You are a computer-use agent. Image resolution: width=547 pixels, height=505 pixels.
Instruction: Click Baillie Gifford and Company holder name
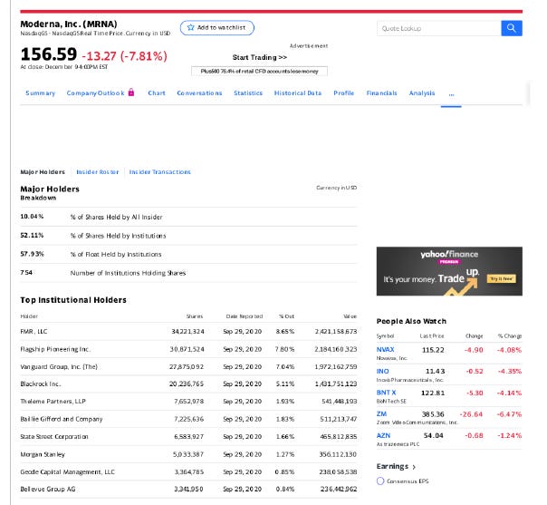tap(62, 419)
